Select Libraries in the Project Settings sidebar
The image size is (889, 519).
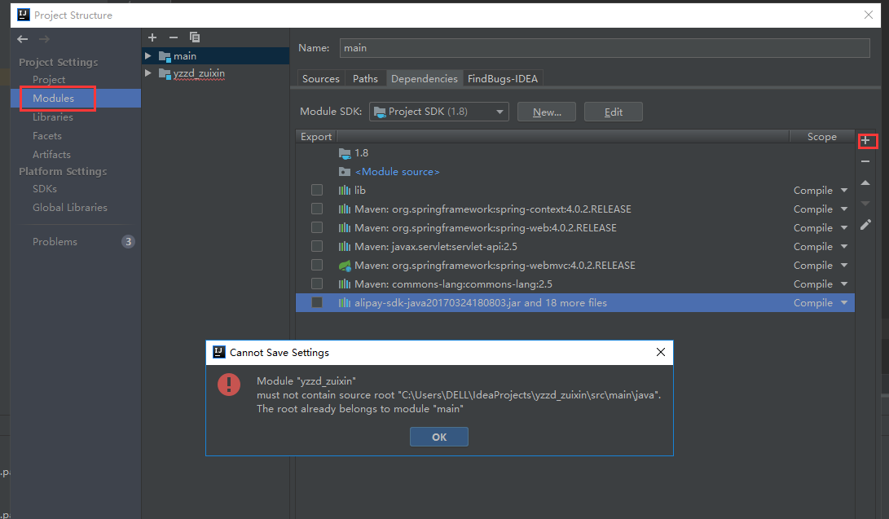[54, 117]
